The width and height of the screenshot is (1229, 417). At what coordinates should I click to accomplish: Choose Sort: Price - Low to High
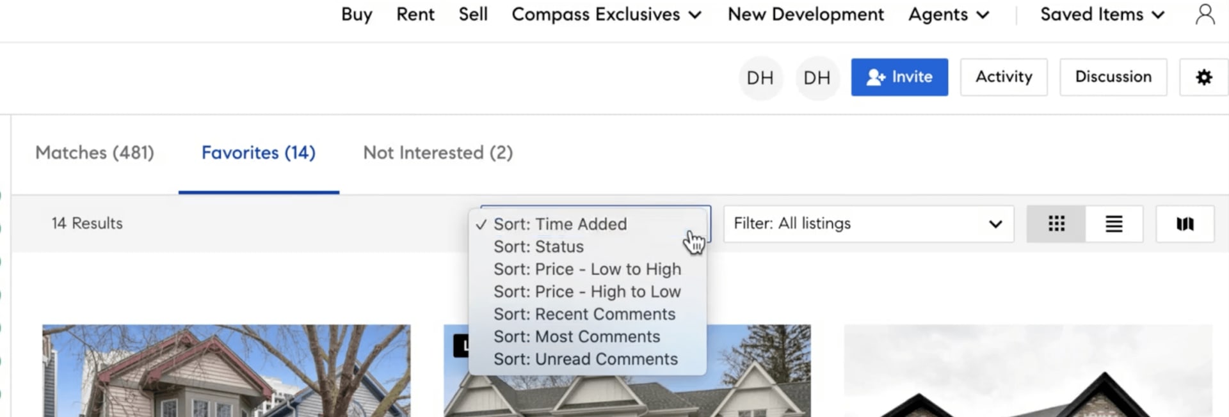588,269
